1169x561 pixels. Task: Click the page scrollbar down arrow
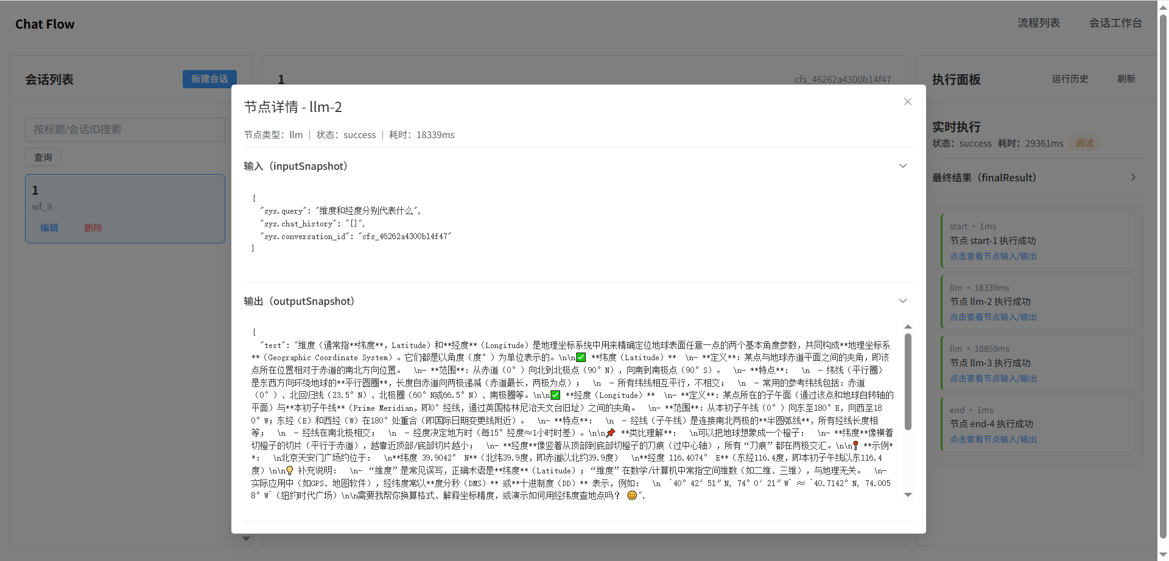1163,555
